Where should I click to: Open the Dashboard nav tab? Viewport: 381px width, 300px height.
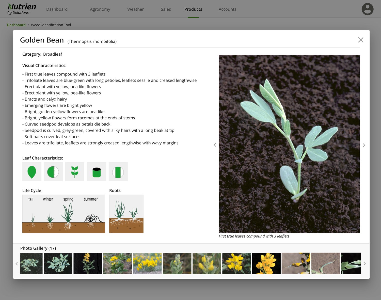[x=57, y=9]
